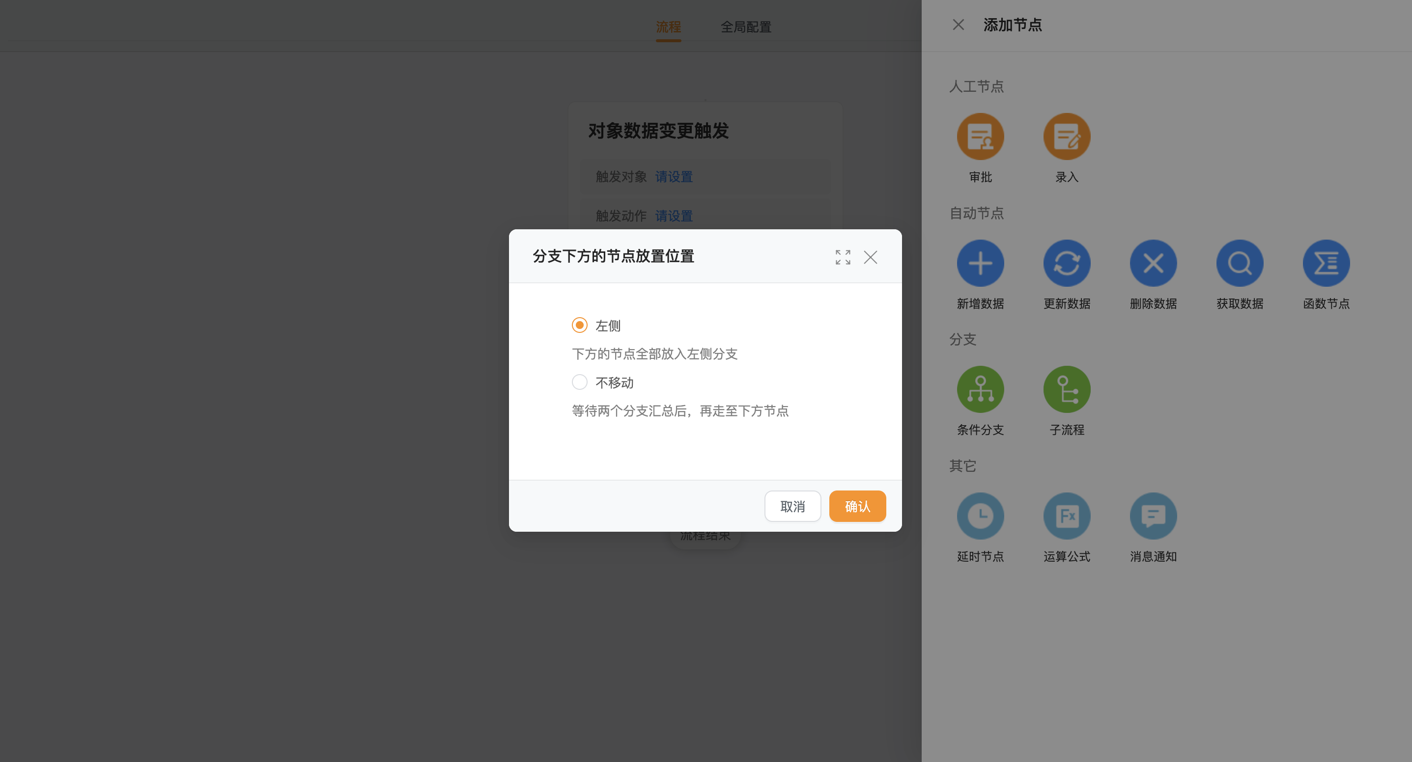
Task: Select the 左侧 radio option
Action: click(579, 326)
